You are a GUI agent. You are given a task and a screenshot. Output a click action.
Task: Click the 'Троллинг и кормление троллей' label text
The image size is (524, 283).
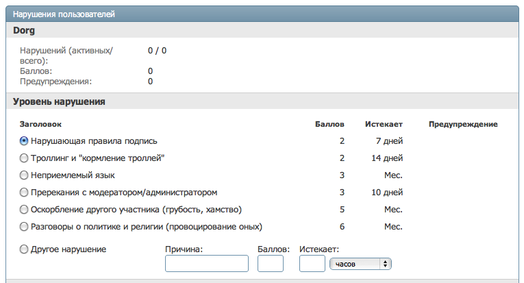pos(97,158)
